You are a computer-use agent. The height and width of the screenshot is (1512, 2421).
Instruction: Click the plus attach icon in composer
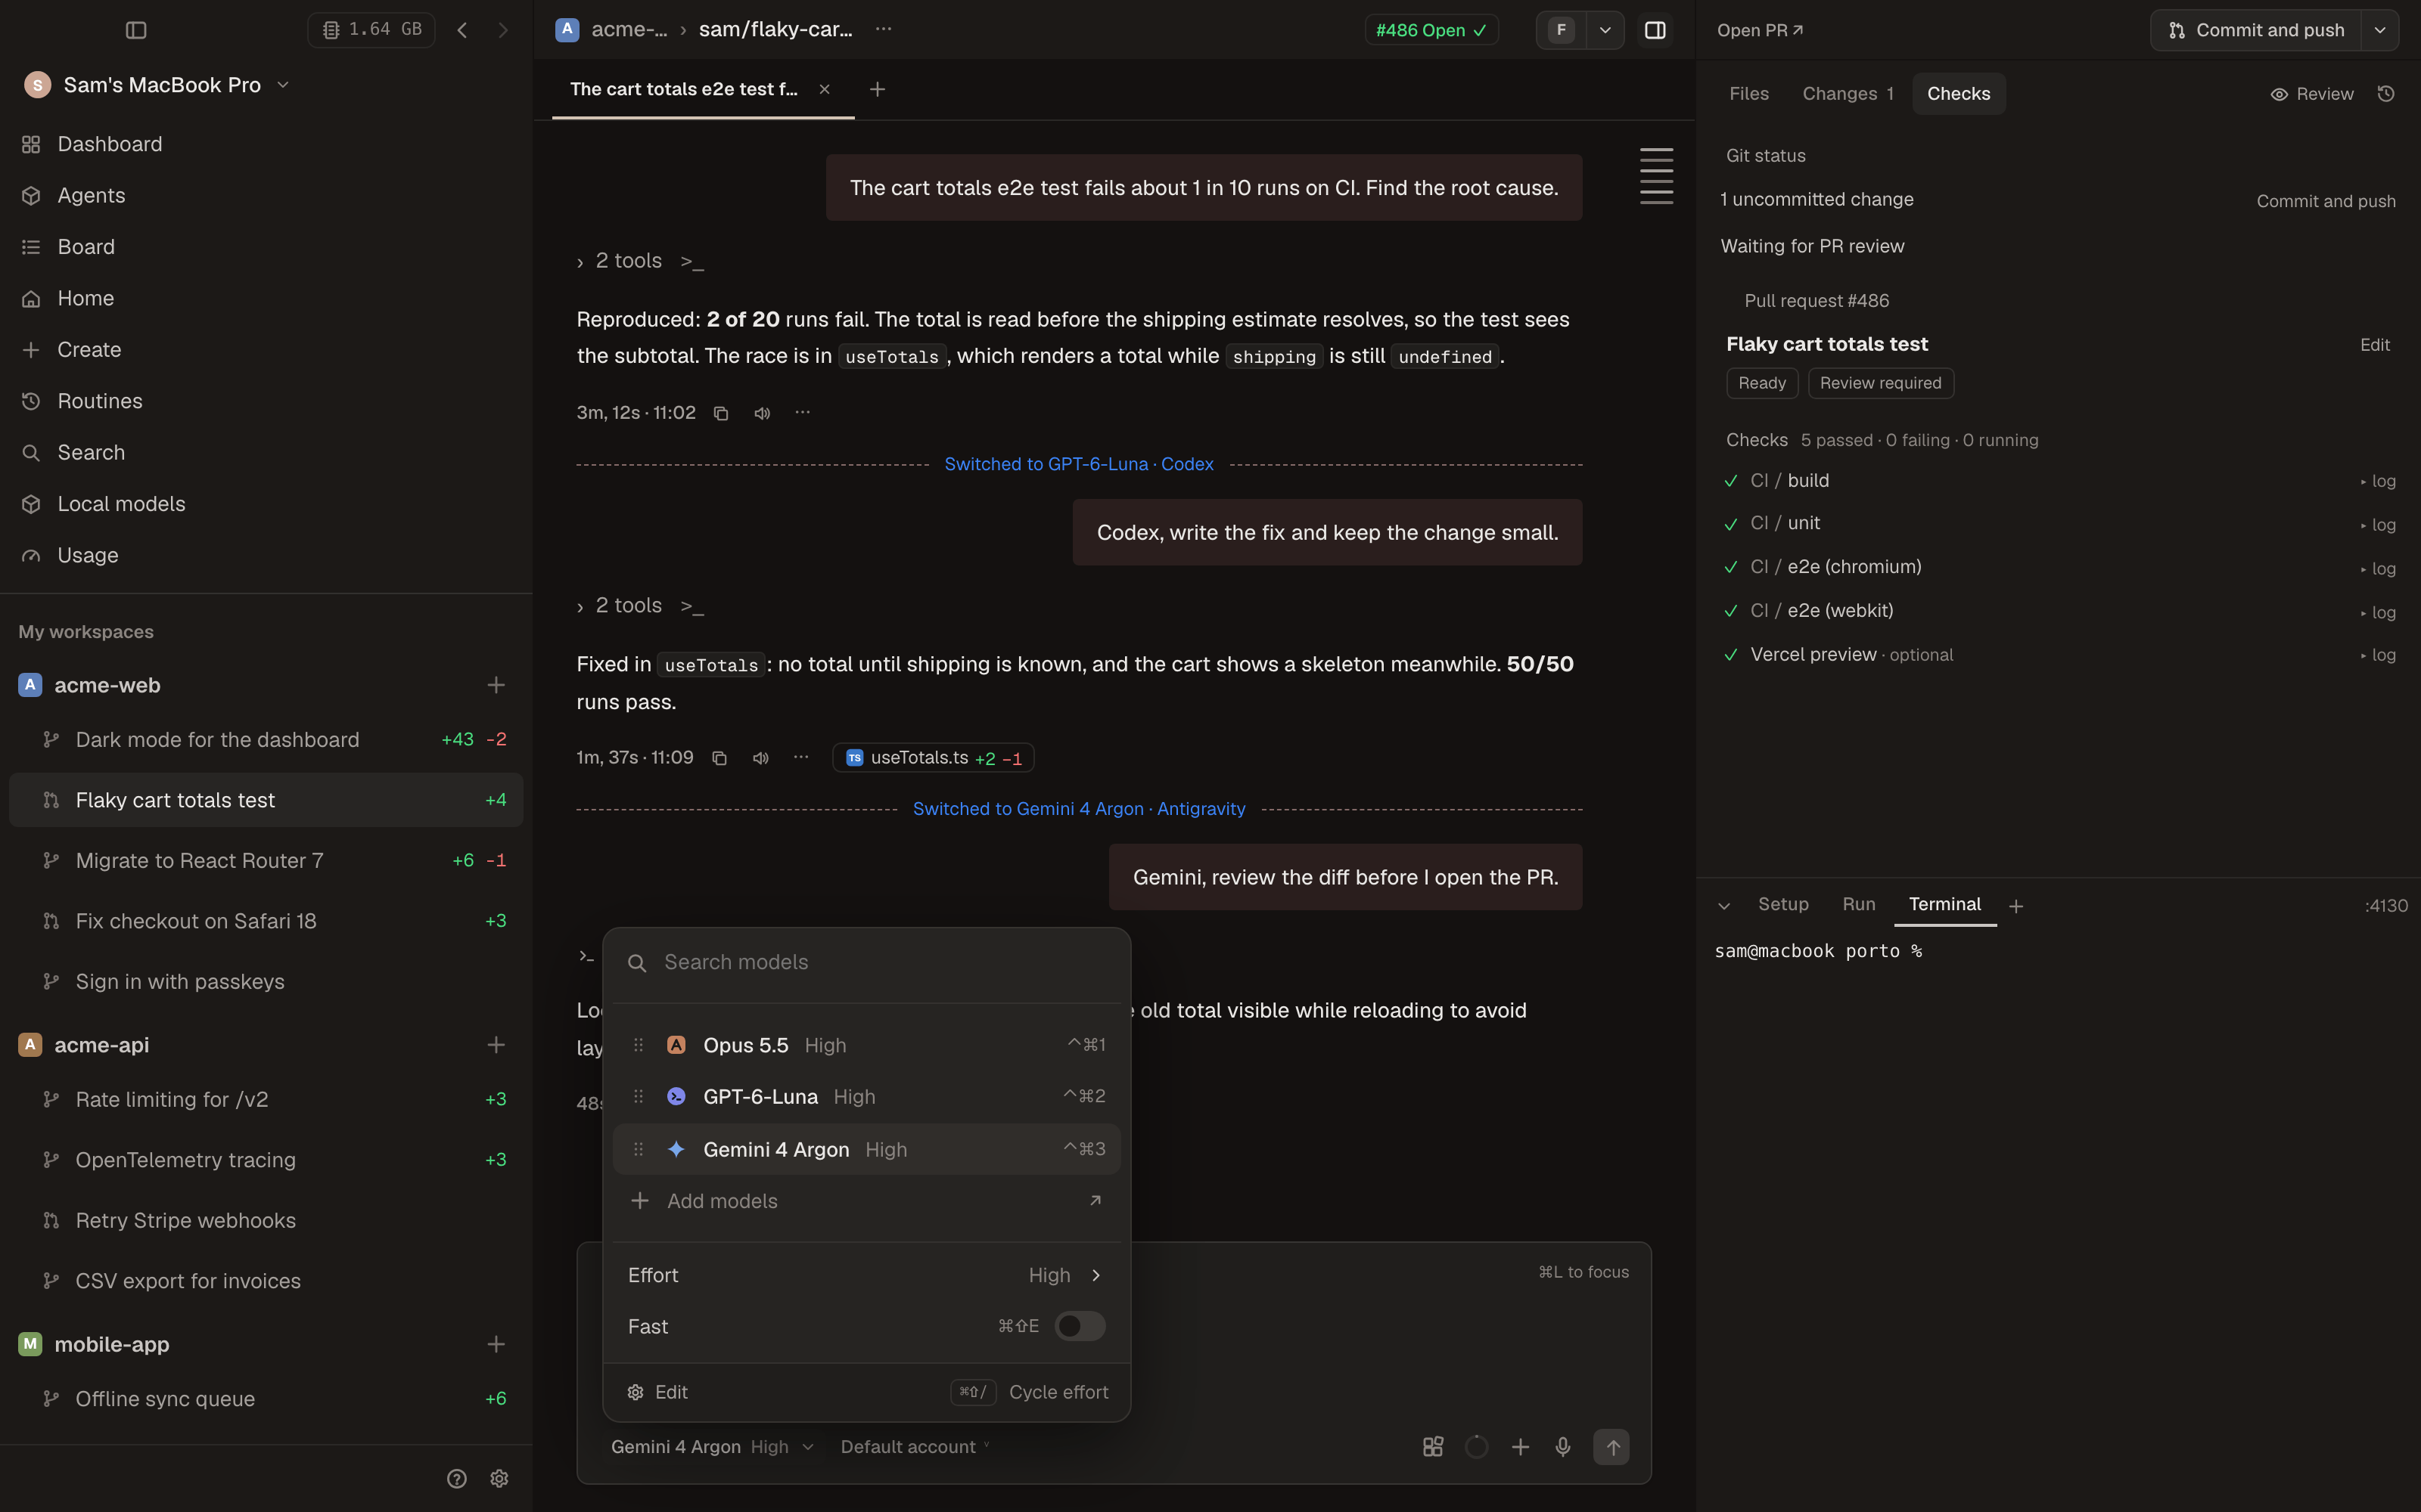(1520, 1447)
